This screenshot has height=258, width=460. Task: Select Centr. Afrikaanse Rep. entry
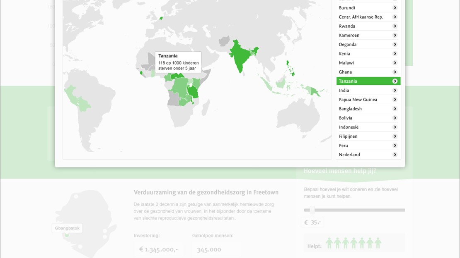361,17
